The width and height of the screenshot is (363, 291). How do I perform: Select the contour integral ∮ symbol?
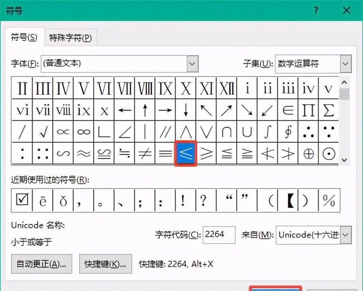pos(288,132)
